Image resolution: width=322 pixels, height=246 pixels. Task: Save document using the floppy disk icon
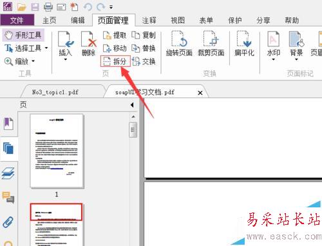35,7
